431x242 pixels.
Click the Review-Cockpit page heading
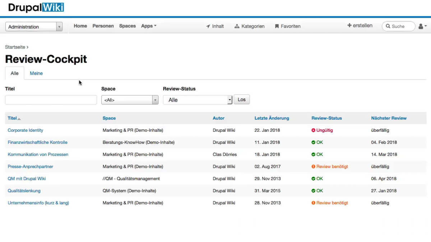click(46, 59)
